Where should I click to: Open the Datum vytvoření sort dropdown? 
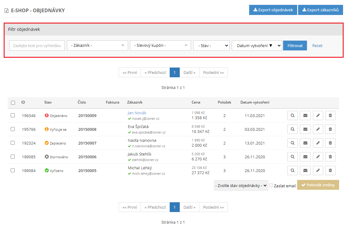tap(257, 46)
